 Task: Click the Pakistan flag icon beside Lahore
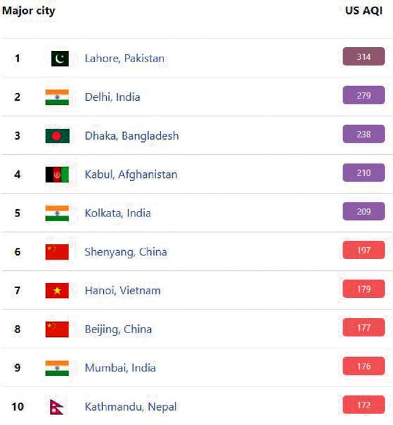point(60,58)
